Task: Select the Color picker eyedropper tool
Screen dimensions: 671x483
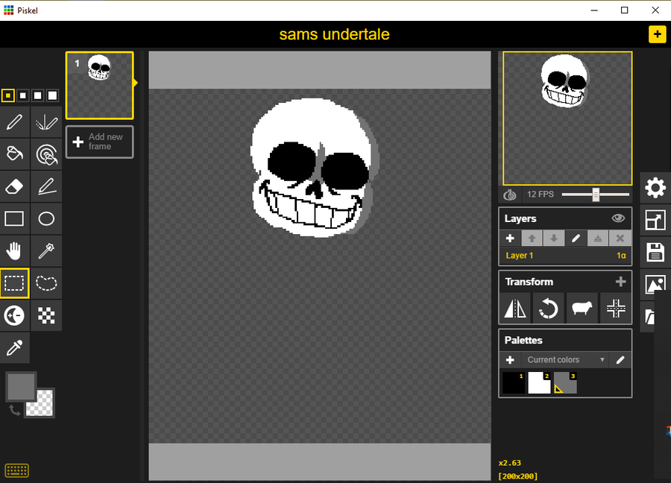Action: [x=15, y=348]
